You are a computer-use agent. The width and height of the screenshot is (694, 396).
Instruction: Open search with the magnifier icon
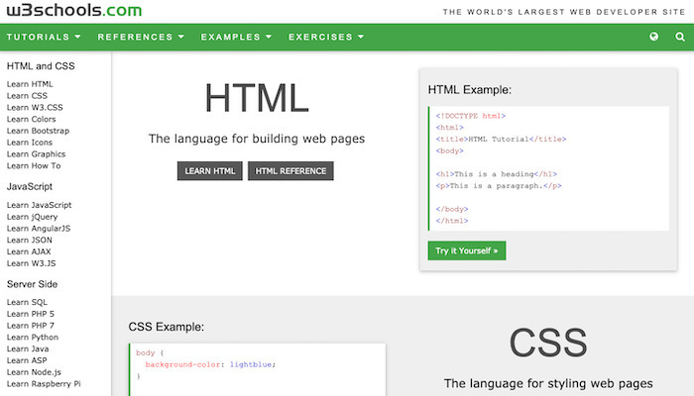[680, 37]
